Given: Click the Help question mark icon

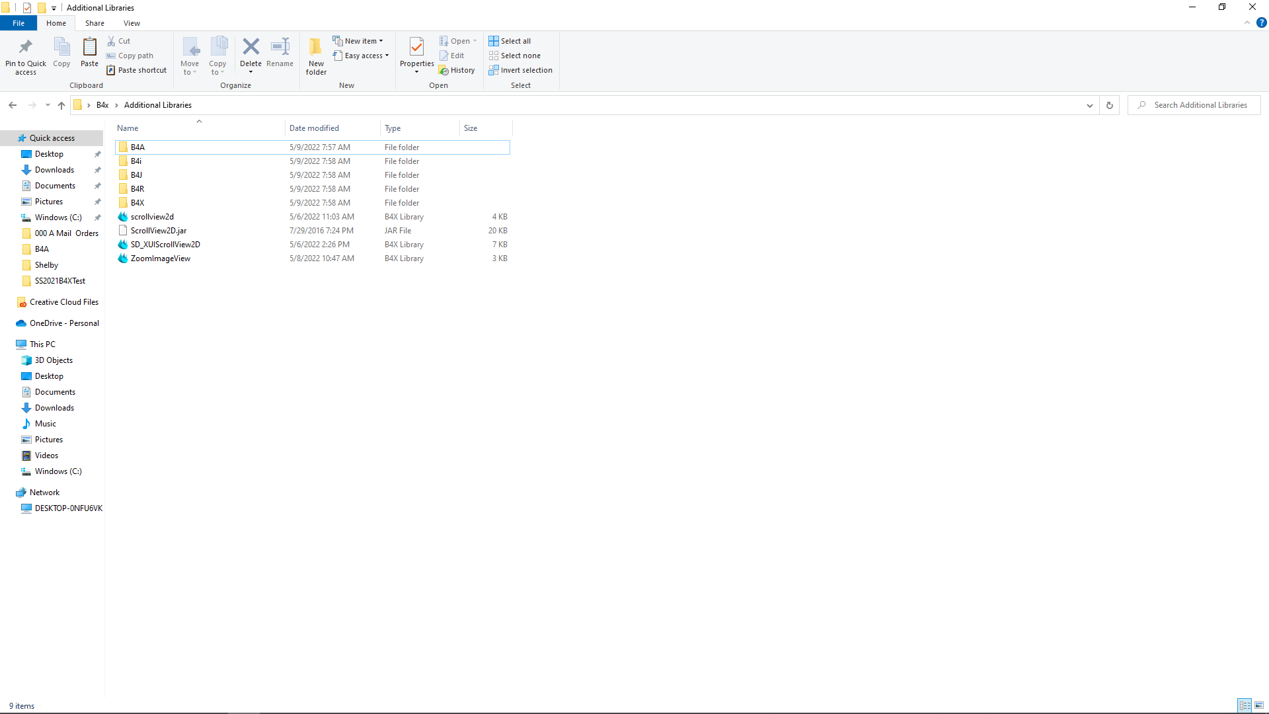Looking at the screenshot, I should [1261, 22].
